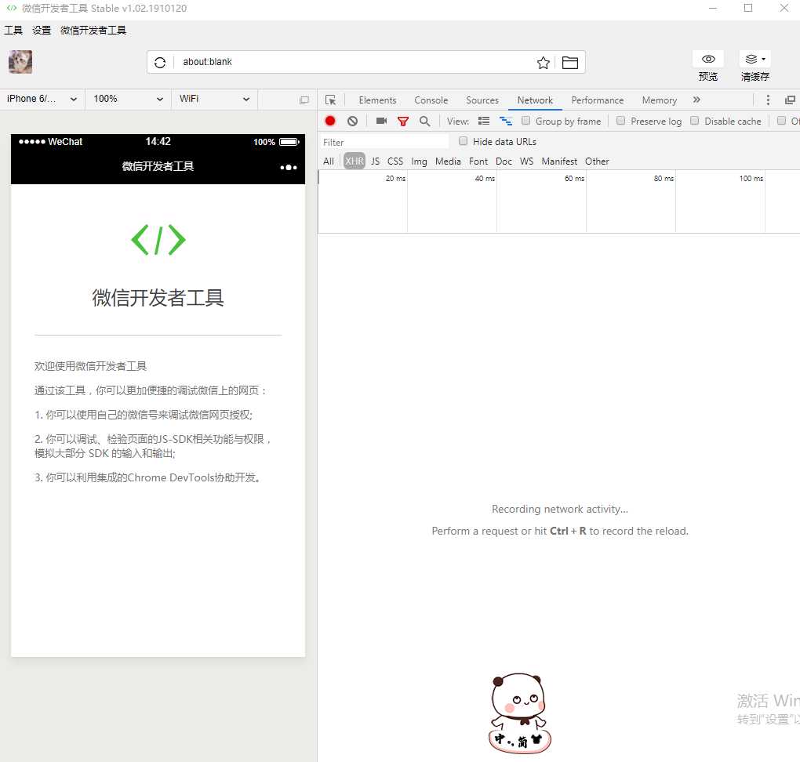Filter requests by Media
Viewport: 800px width, 762px height.
click(x=448, y=161)
